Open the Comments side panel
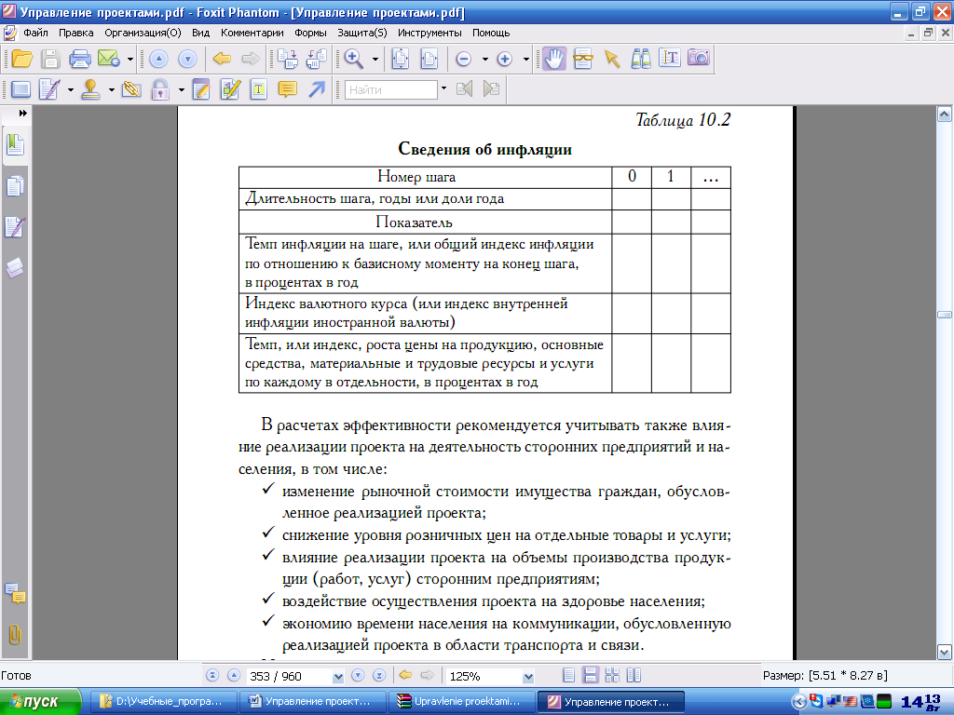The height and width of the screenshot is (715, 954). click(15, 594)
